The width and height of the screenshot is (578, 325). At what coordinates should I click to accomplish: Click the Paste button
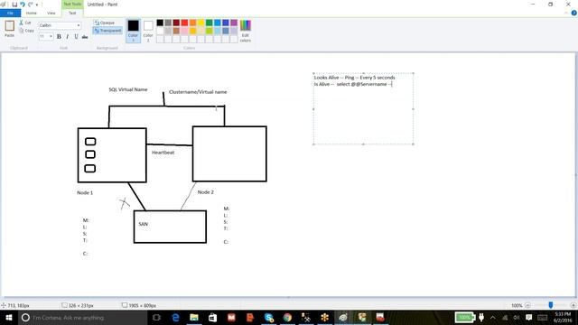[x=10, y=29]
